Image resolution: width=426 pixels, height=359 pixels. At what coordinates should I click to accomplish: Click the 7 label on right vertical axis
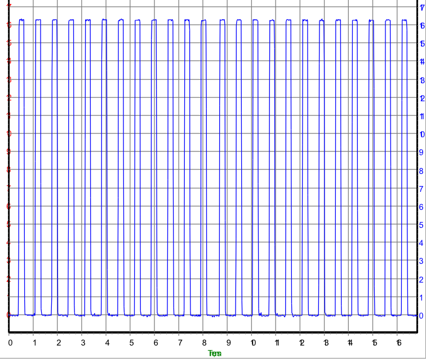click(421, 188)
